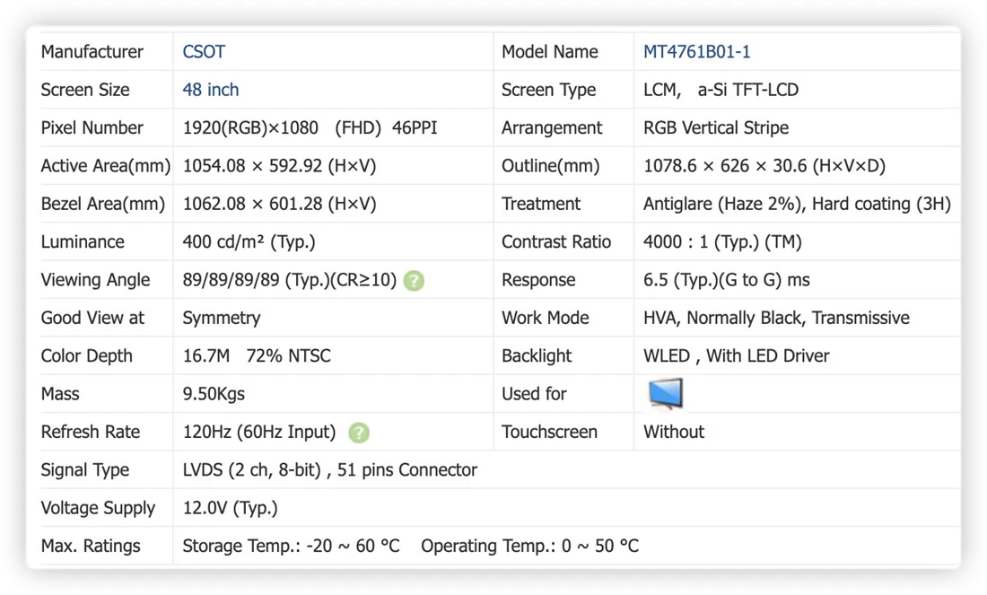Click the TV monitor icon beside Used for
This screenshot has width=987, height=595.
[666, 393]
